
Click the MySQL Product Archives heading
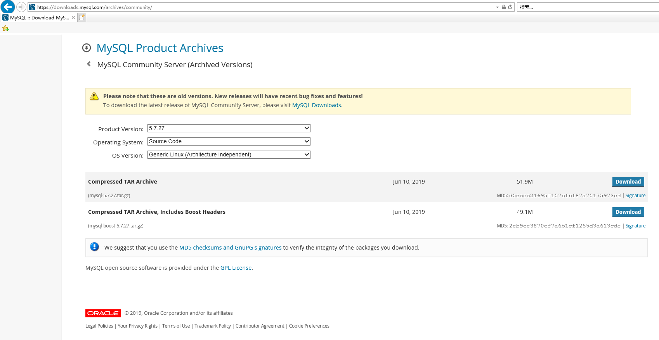click(160, 48)
